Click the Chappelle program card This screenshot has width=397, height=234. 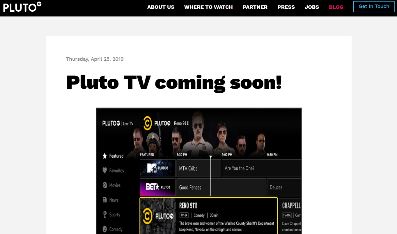point(290,216)
